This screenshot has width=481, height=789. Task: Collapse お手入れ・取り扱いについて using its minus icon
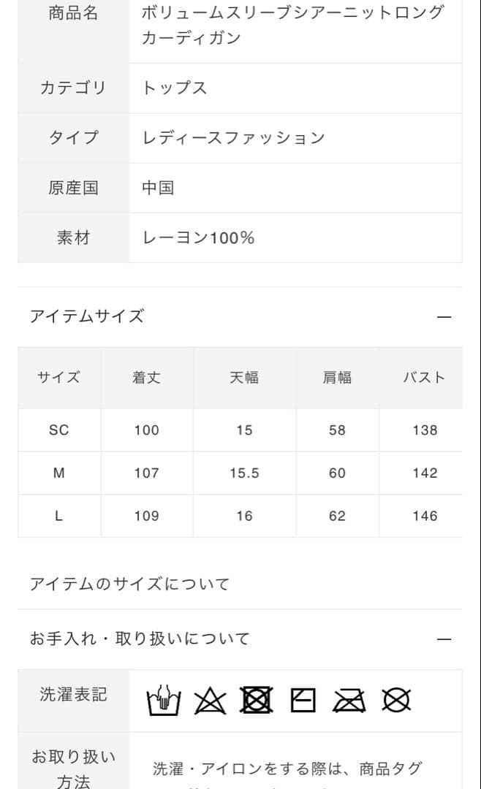point(444,639)
